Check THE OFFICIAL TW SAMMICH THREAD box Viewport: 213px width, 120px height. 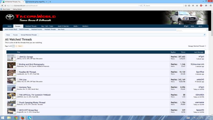coord(18,95)
